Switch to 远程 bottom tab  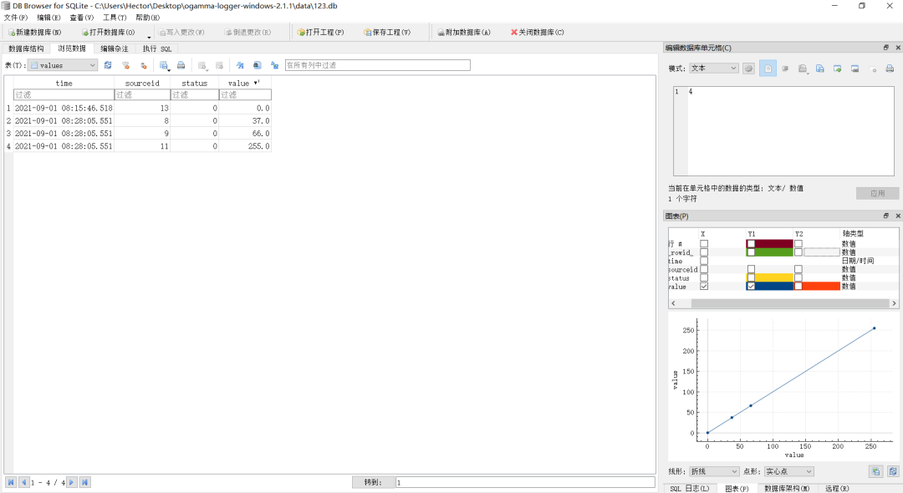click(x=837, y=488)
